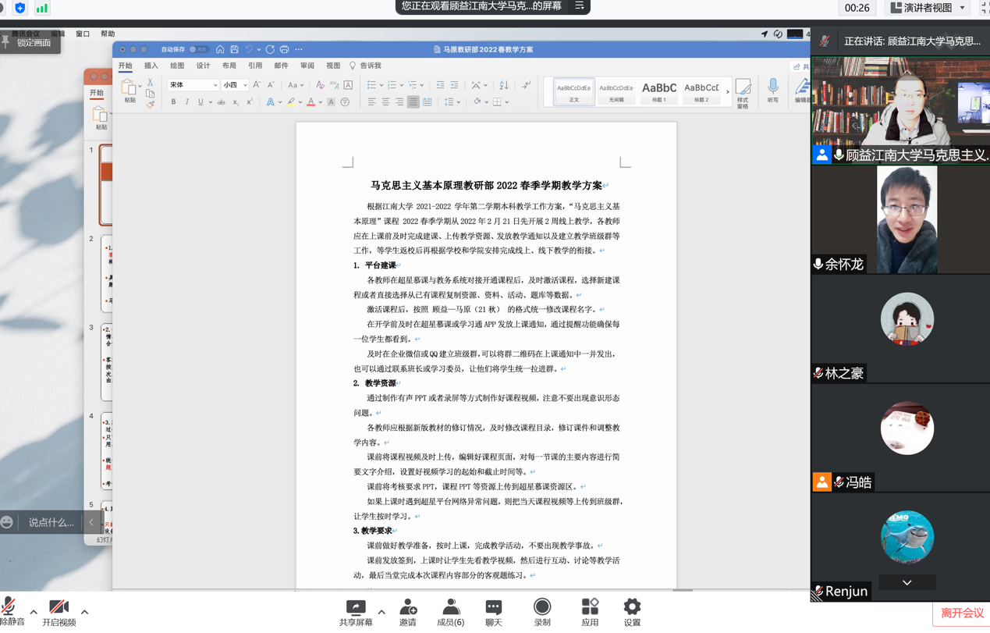The width and height of the screenshot is (990, 633).
Task: Toggle the AutoSave (自动保存) switch
Action: 198,49
